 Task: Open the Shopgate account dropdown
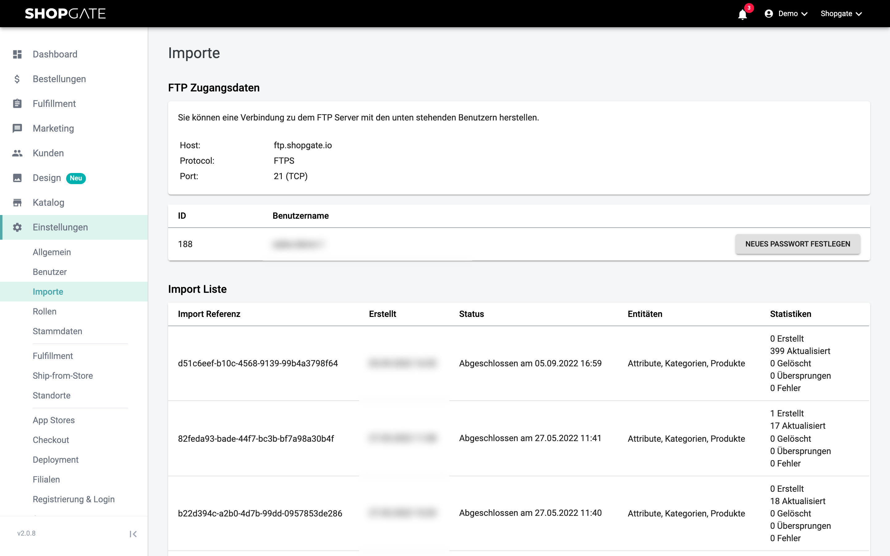click(x=841, y=14)
